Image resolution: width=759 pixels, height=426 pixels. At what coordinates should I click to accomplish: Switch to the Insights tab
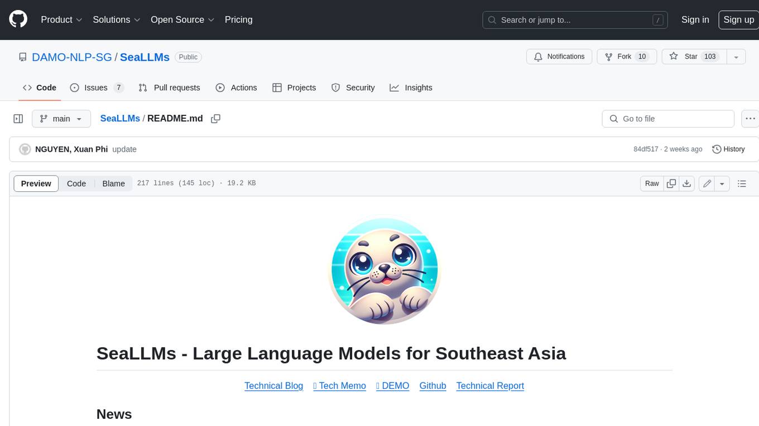coord(411,88)
